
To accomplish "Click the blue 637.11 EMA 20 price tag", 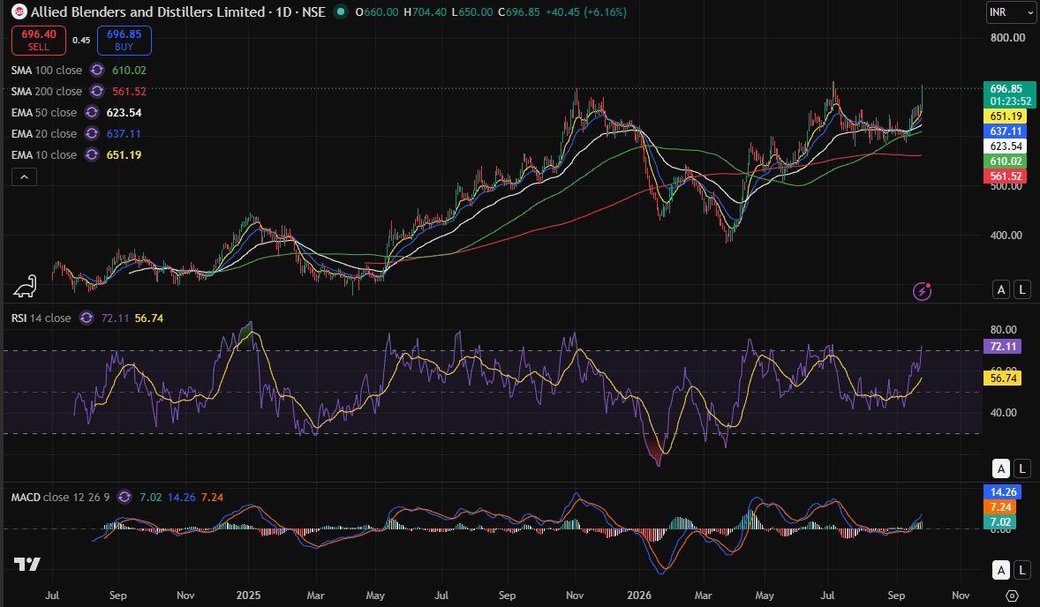I will click(1006, 131).
